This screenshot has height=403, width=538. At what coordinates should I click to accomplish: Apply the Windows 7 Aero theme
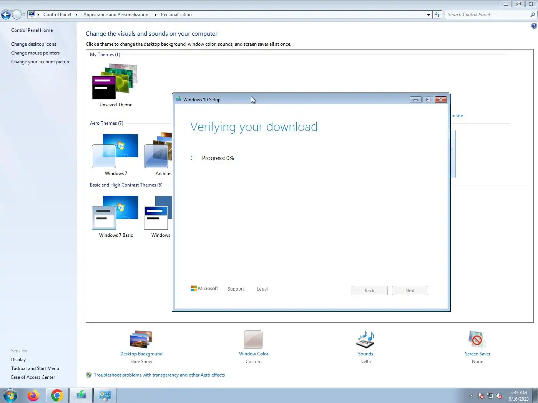coord(115,151)
